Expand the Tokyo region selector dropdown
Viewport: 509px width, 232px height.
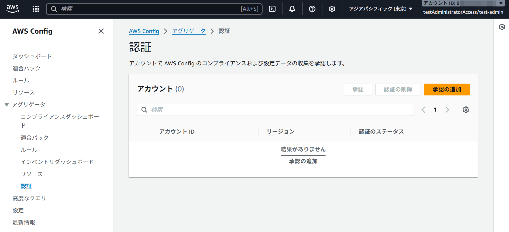pos(380,9)
